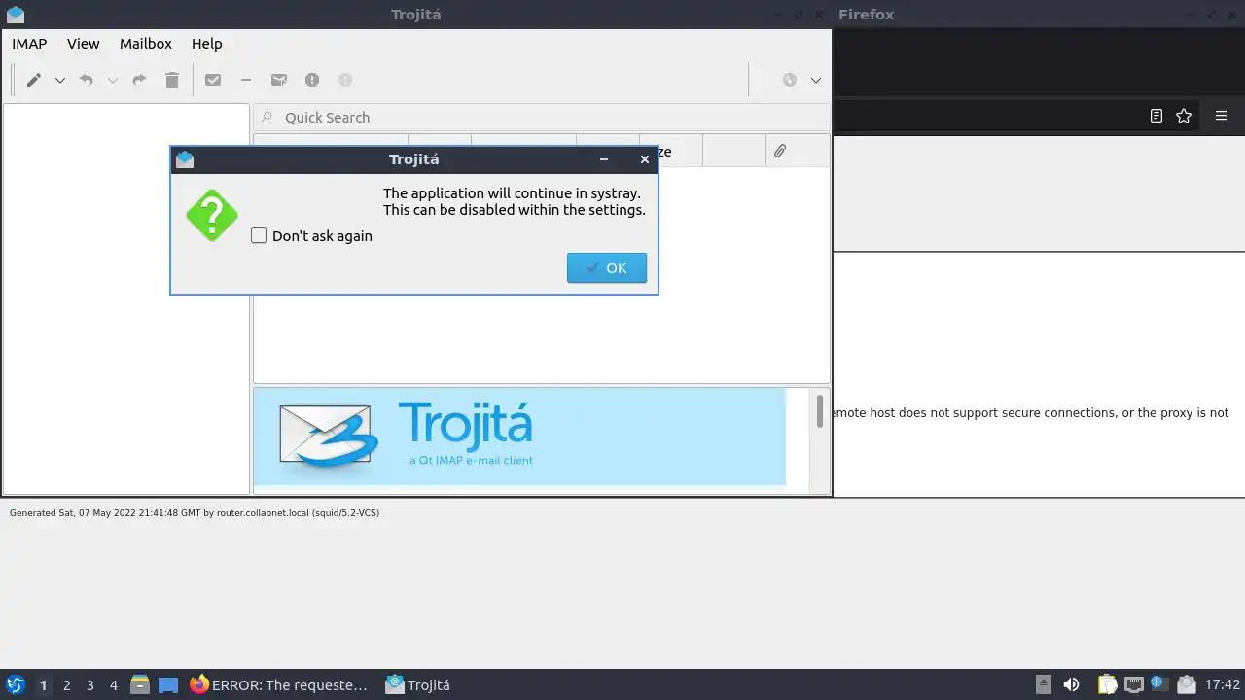Click the show desktop taskbar icon
1245x700 pixels.
[x=168, y=685]
